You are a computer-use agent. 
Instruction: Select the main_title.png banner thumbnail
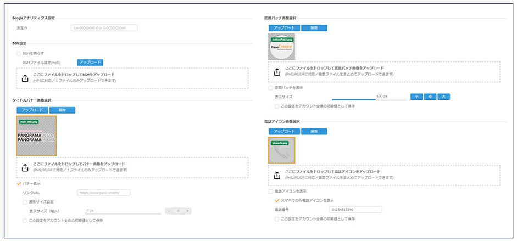click(x=36, y=136)
